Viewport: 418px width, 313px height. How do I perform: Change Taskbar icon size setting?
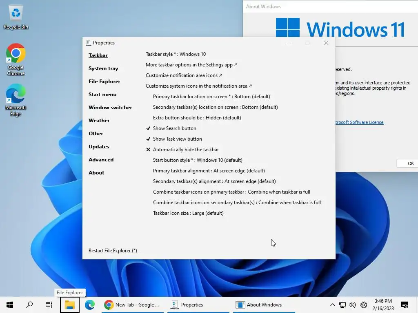click(x=188, y=213)
